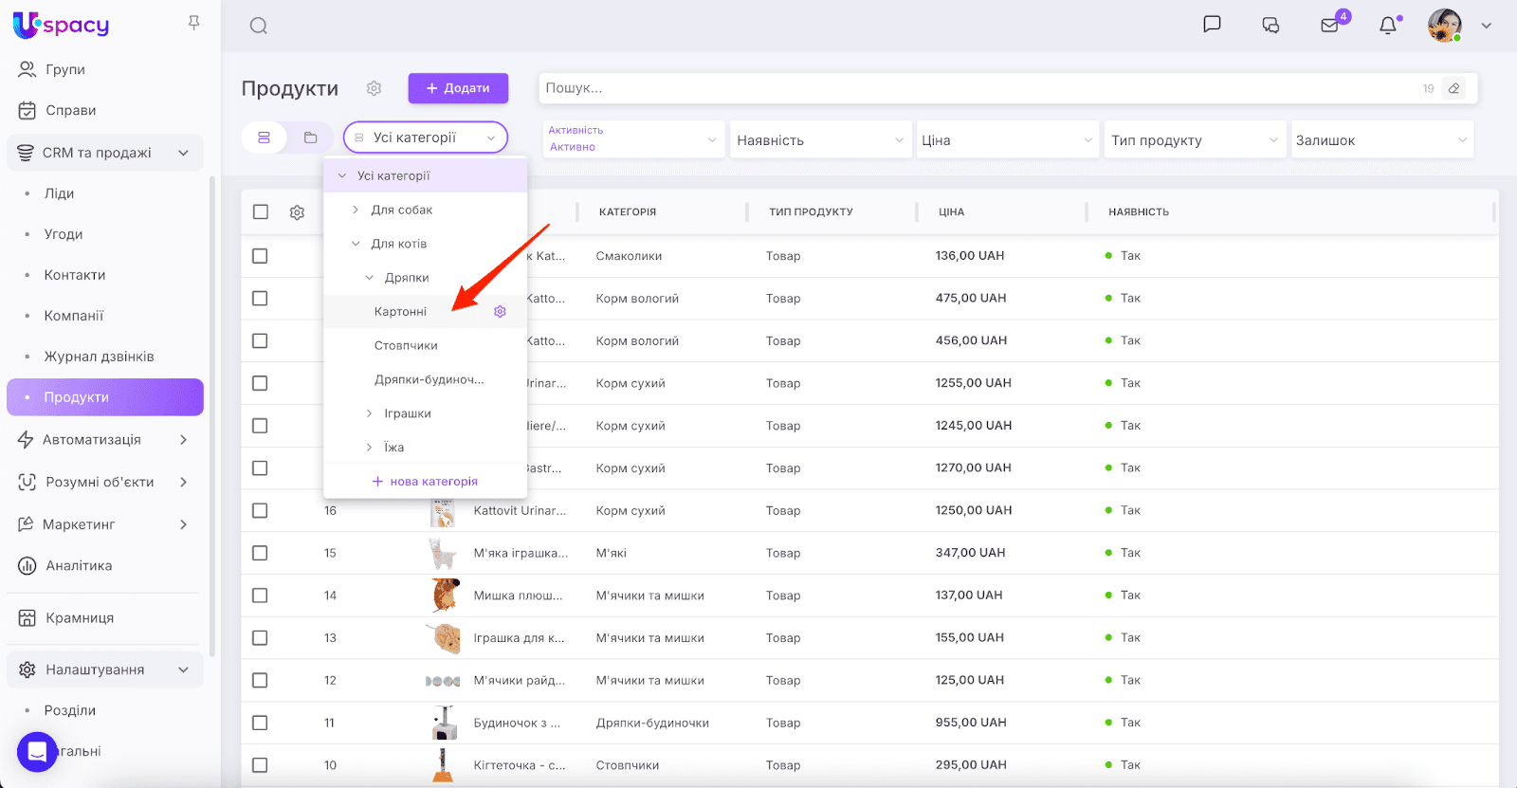
Task: Toggle the select-all checkbox in table header
Action: (261, 211)
